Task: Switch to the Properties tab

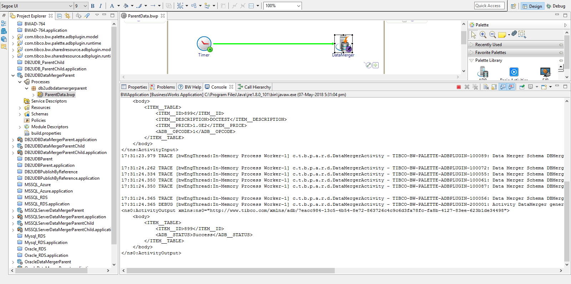Action: [x=134, y=87]
